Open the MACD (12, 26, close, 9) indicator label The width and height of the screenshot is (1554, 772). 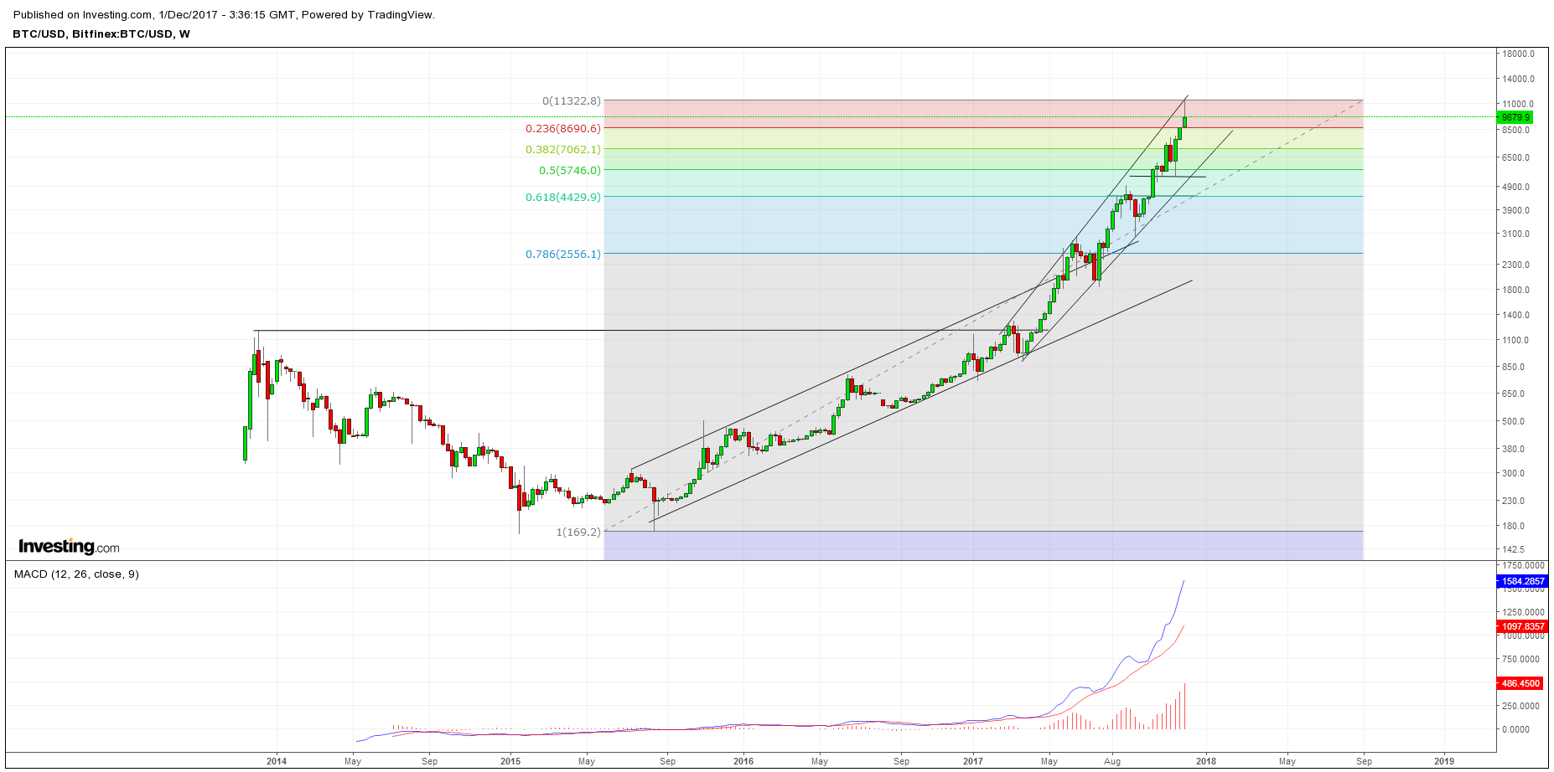(x=76, y=574)
